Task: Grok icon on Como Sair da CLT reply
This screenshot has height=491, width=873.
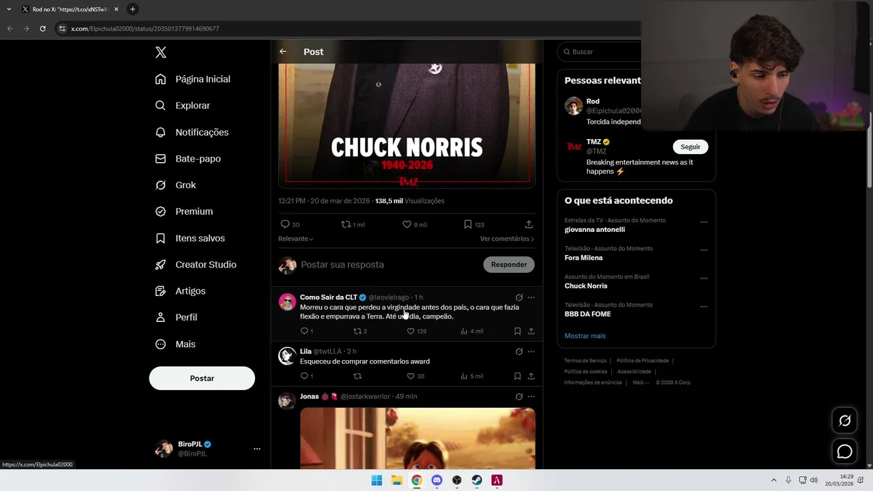Action: pos(519,297)
